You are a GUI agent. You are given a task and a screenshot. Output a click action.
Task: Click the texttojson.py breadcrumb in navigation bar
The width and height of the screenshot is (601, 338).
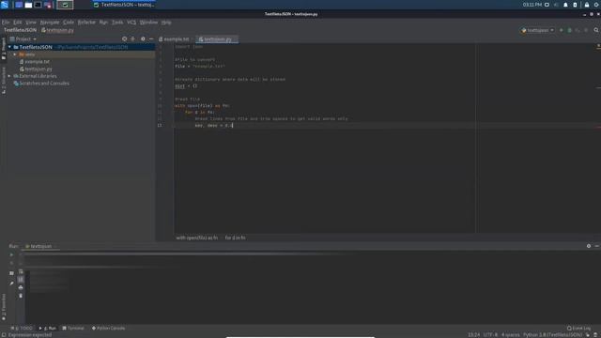click(x=57, y=30)
